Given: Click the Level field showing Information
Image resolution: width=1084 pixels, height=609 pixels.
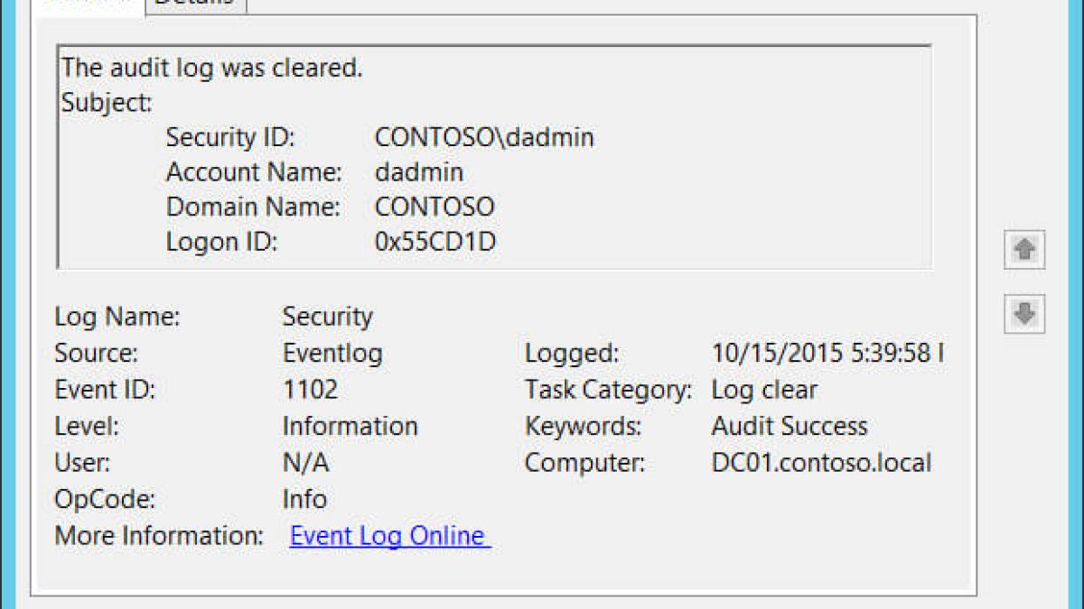Looking at the screenshot, I should click(x=350, y=426).
